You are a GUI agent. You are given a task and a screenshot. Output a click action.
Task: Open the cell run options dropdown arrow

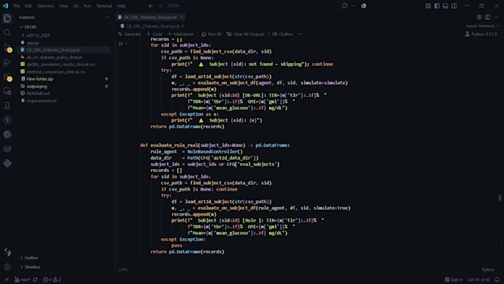[x=126, y=44]
